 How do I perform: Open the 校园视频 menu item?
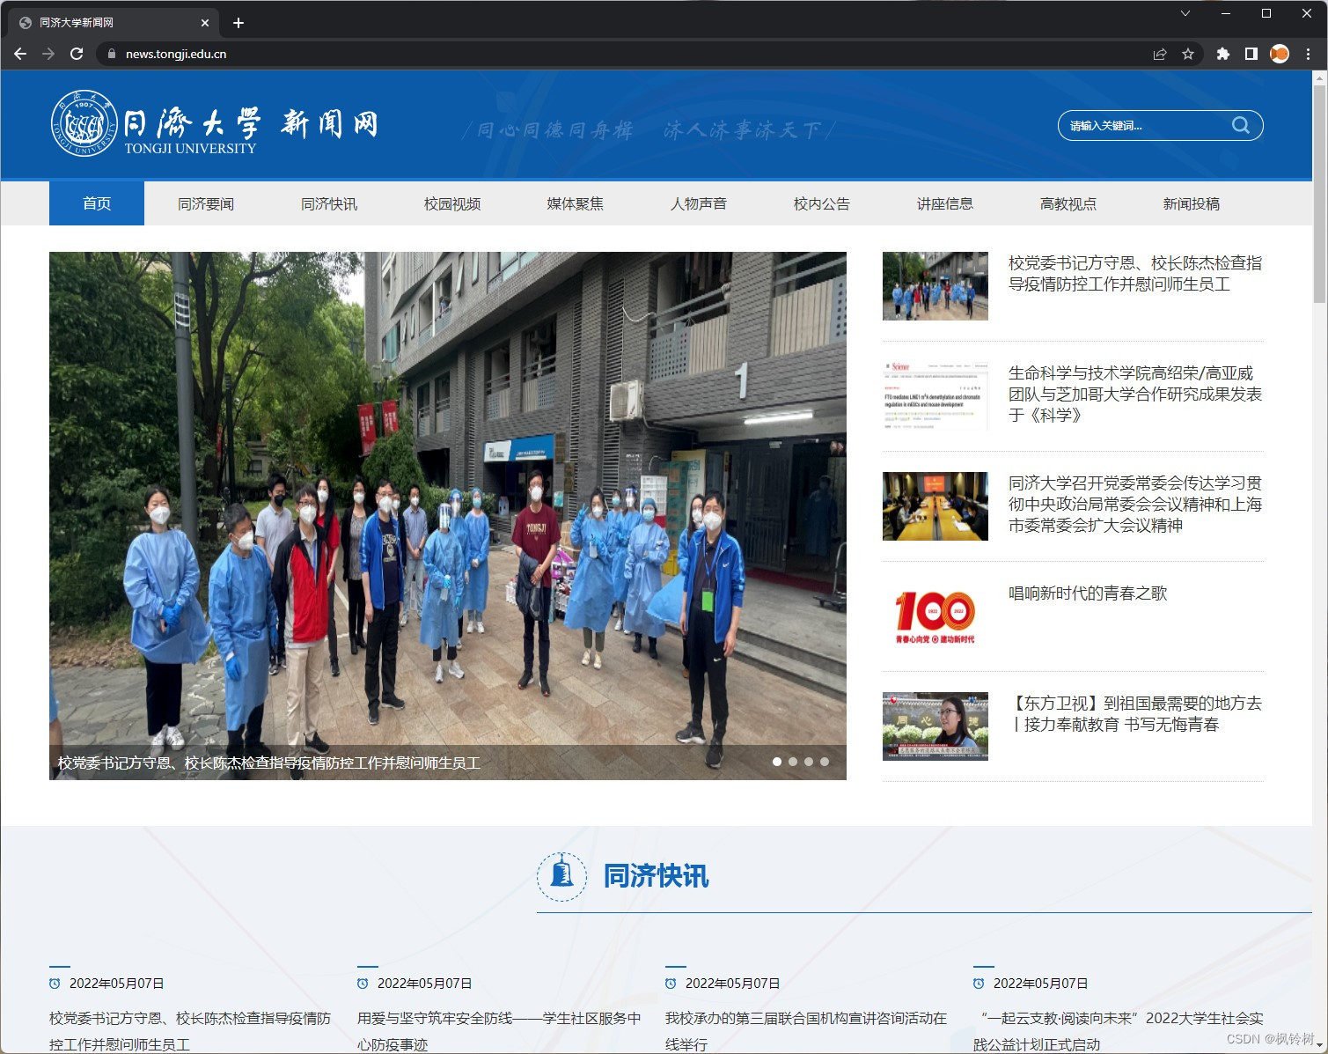point(452,203)
